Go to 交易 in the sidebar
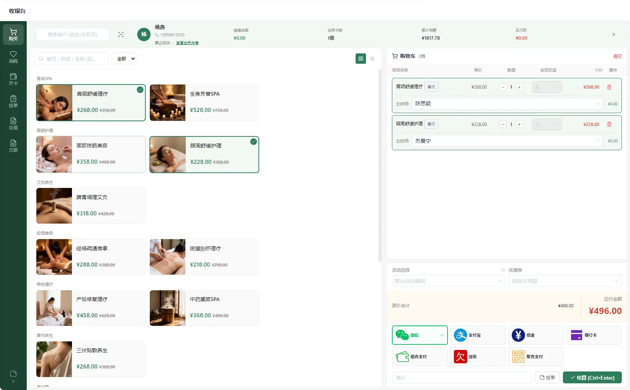Image resolution: width=630 pixels, height=390 pixels. [13, 123]
